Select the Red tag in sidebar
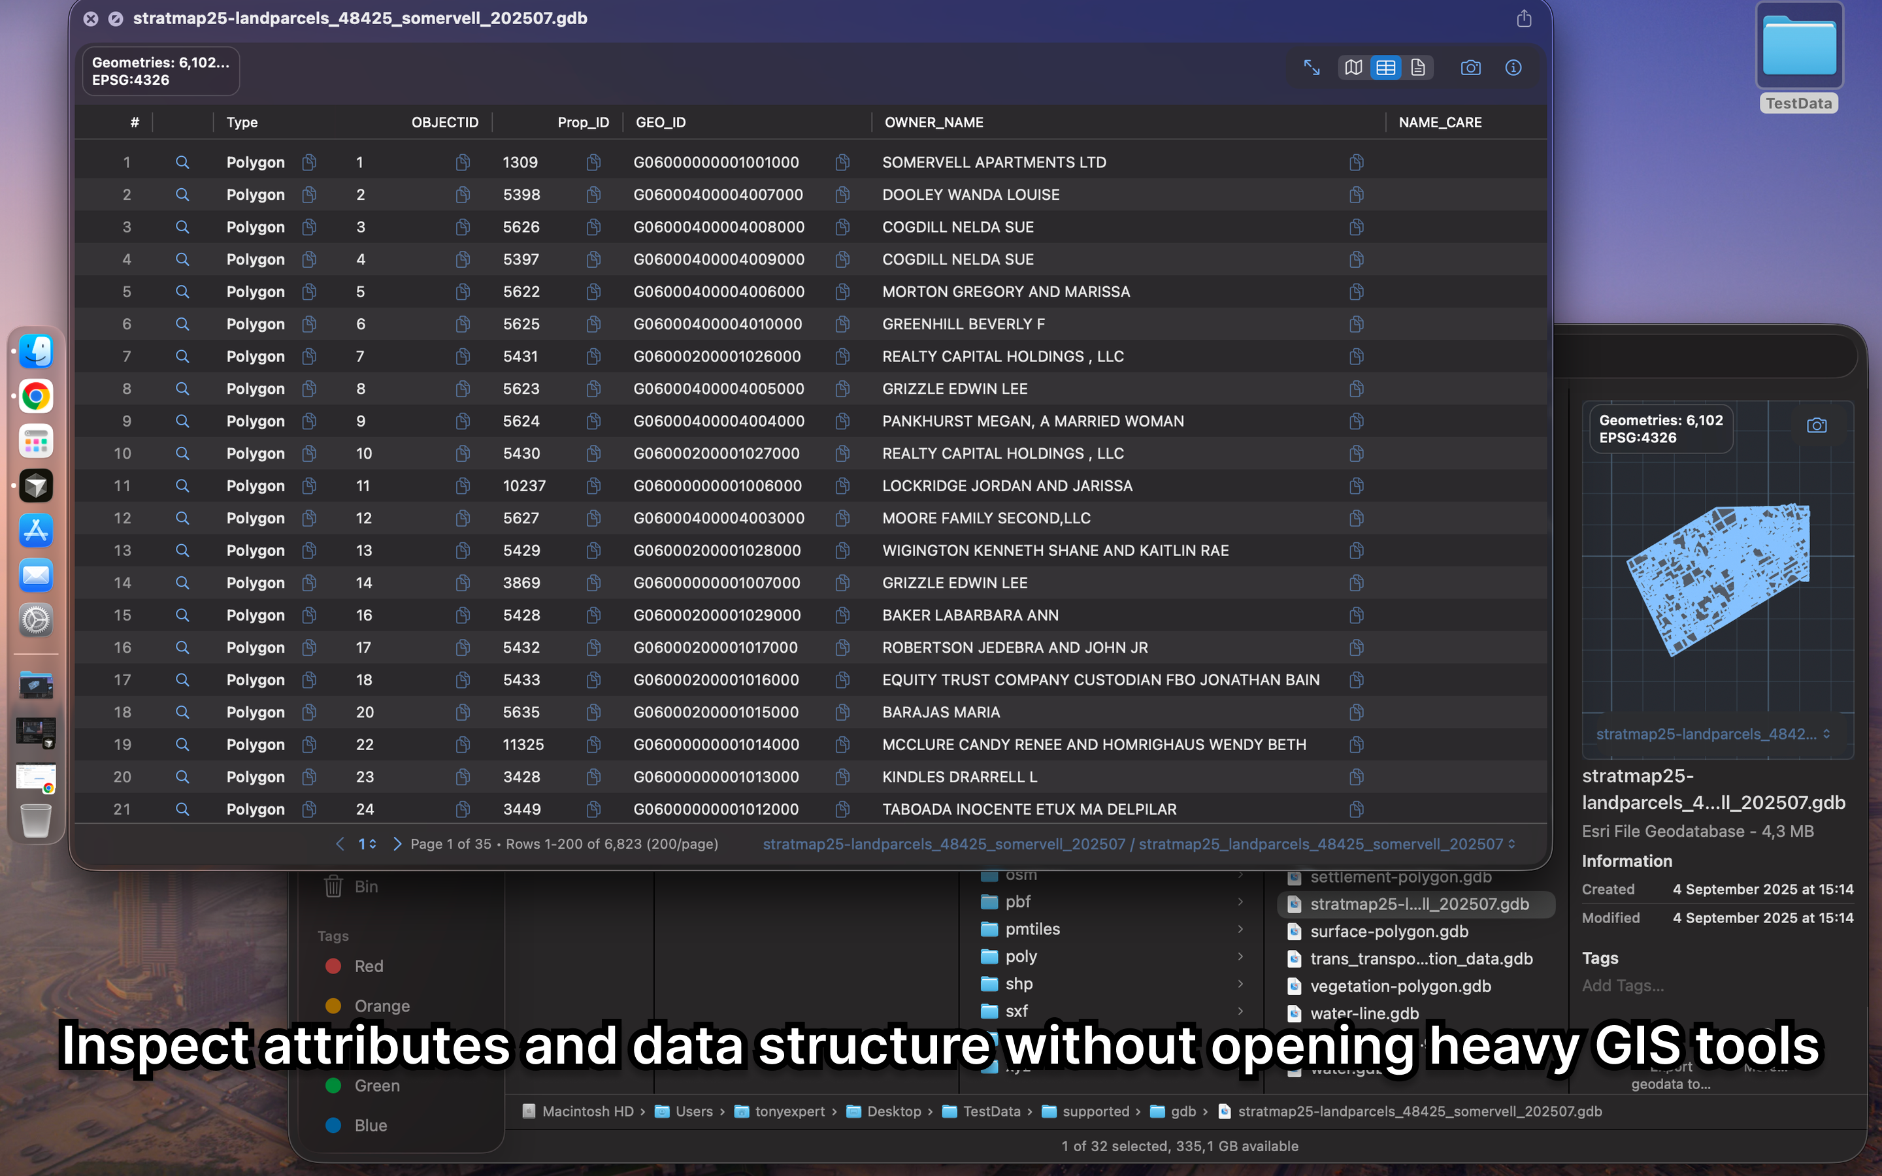1882x1176 pixels. point(369,966)
